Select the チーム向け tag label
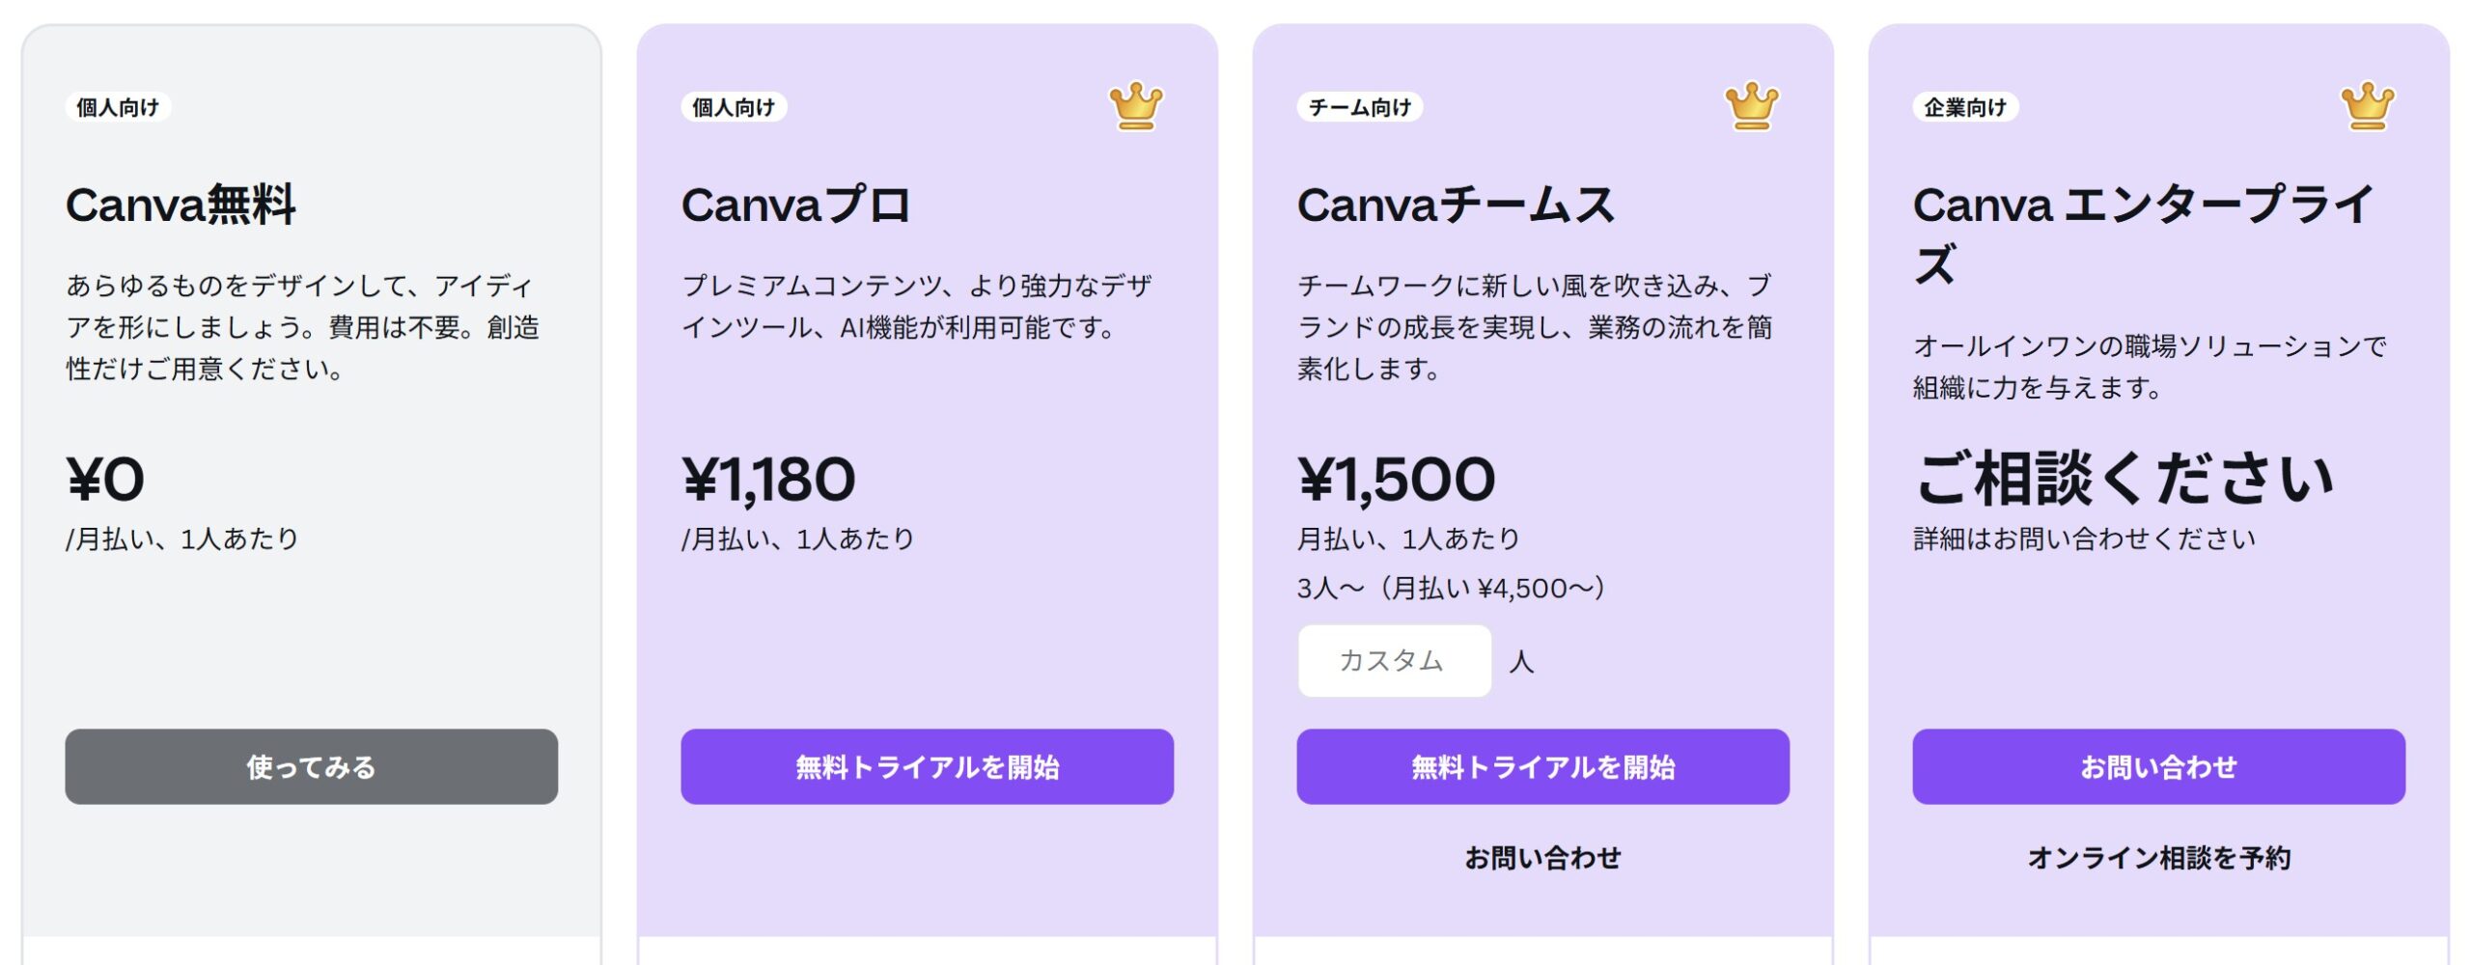This screenshot has width=2471, height=965. pos(1359,107)
